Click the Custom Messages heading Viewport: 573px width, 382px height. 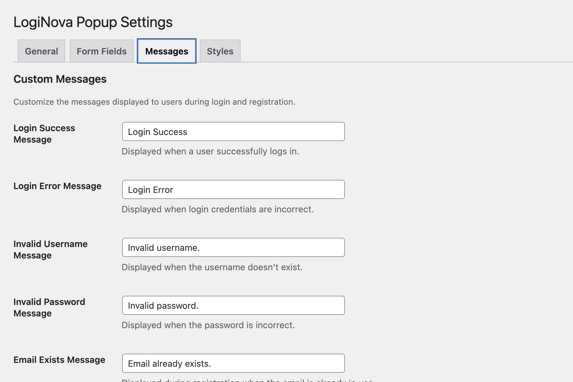point(60,79)
